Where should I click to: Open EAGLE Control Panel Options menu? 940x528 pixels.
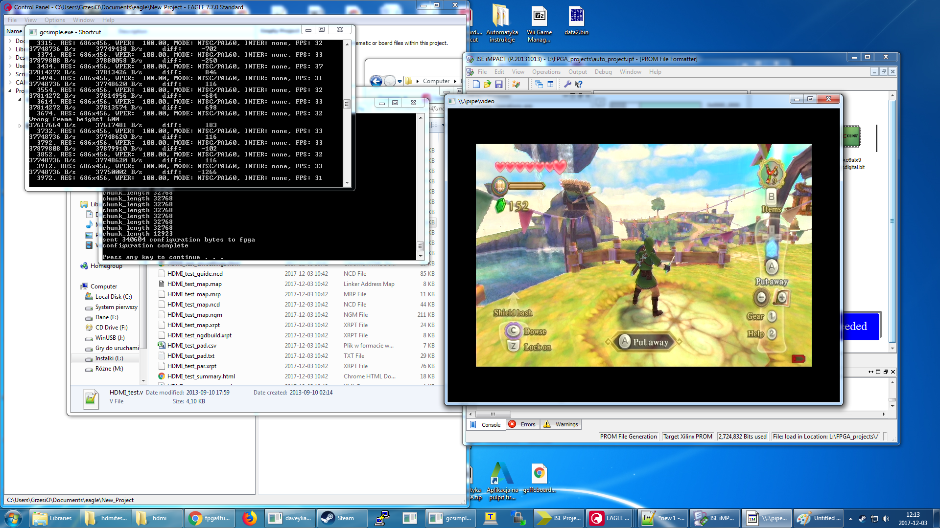[55, 20]
